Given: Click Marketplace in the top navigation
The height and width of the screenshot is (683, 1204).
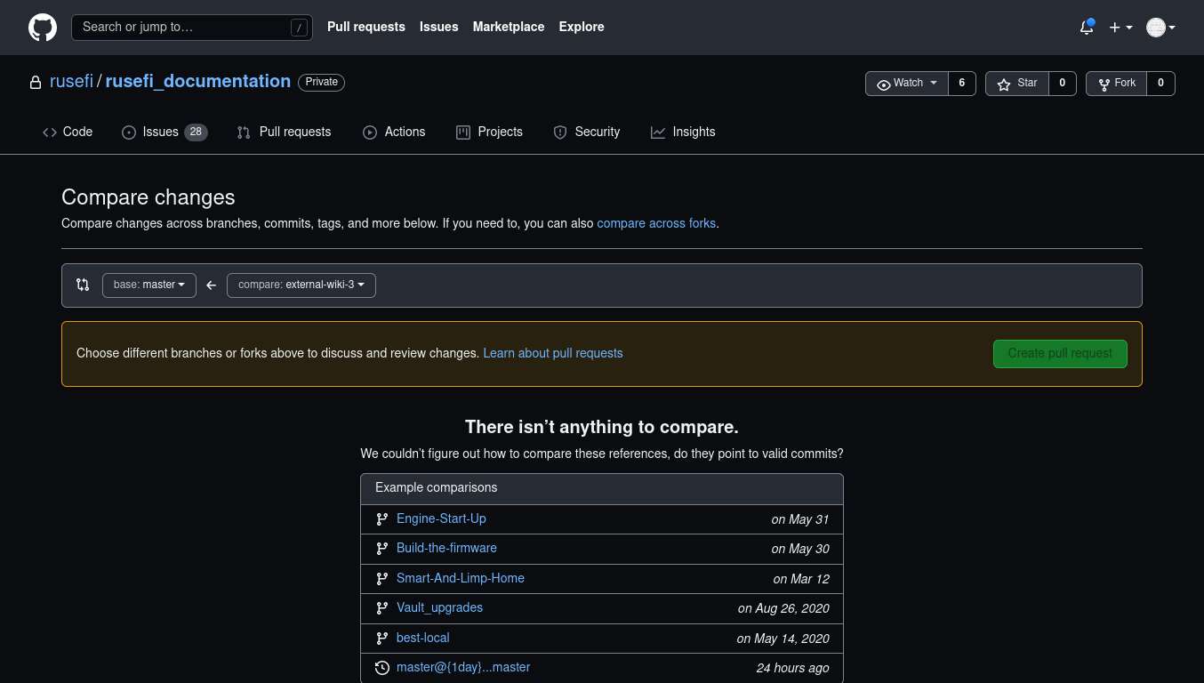Looking at the screenshot, I should pyautogui.click(x=508, y=27).
